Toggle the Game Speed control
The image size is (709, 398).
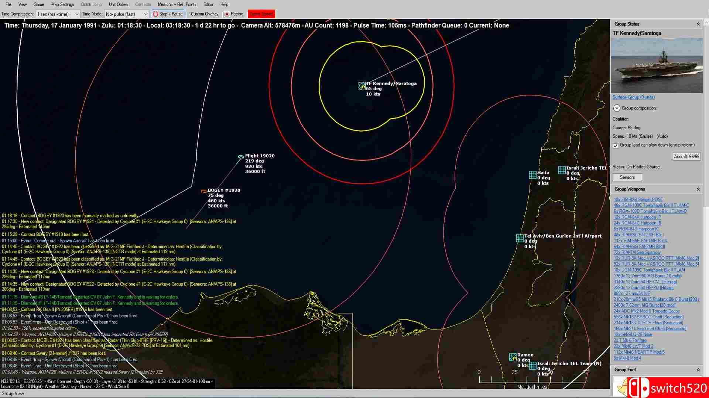tap(261, 14)
